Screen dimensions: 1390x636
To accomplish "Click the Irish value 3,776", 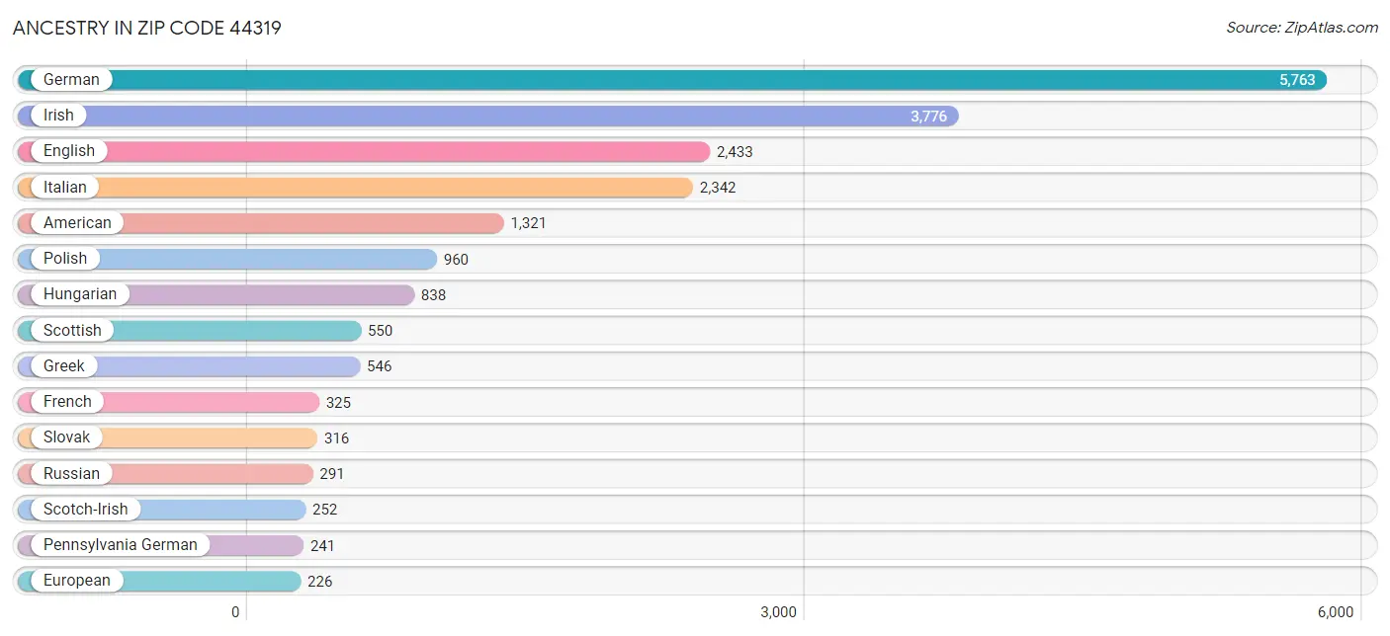I will [x=928, y=117].
